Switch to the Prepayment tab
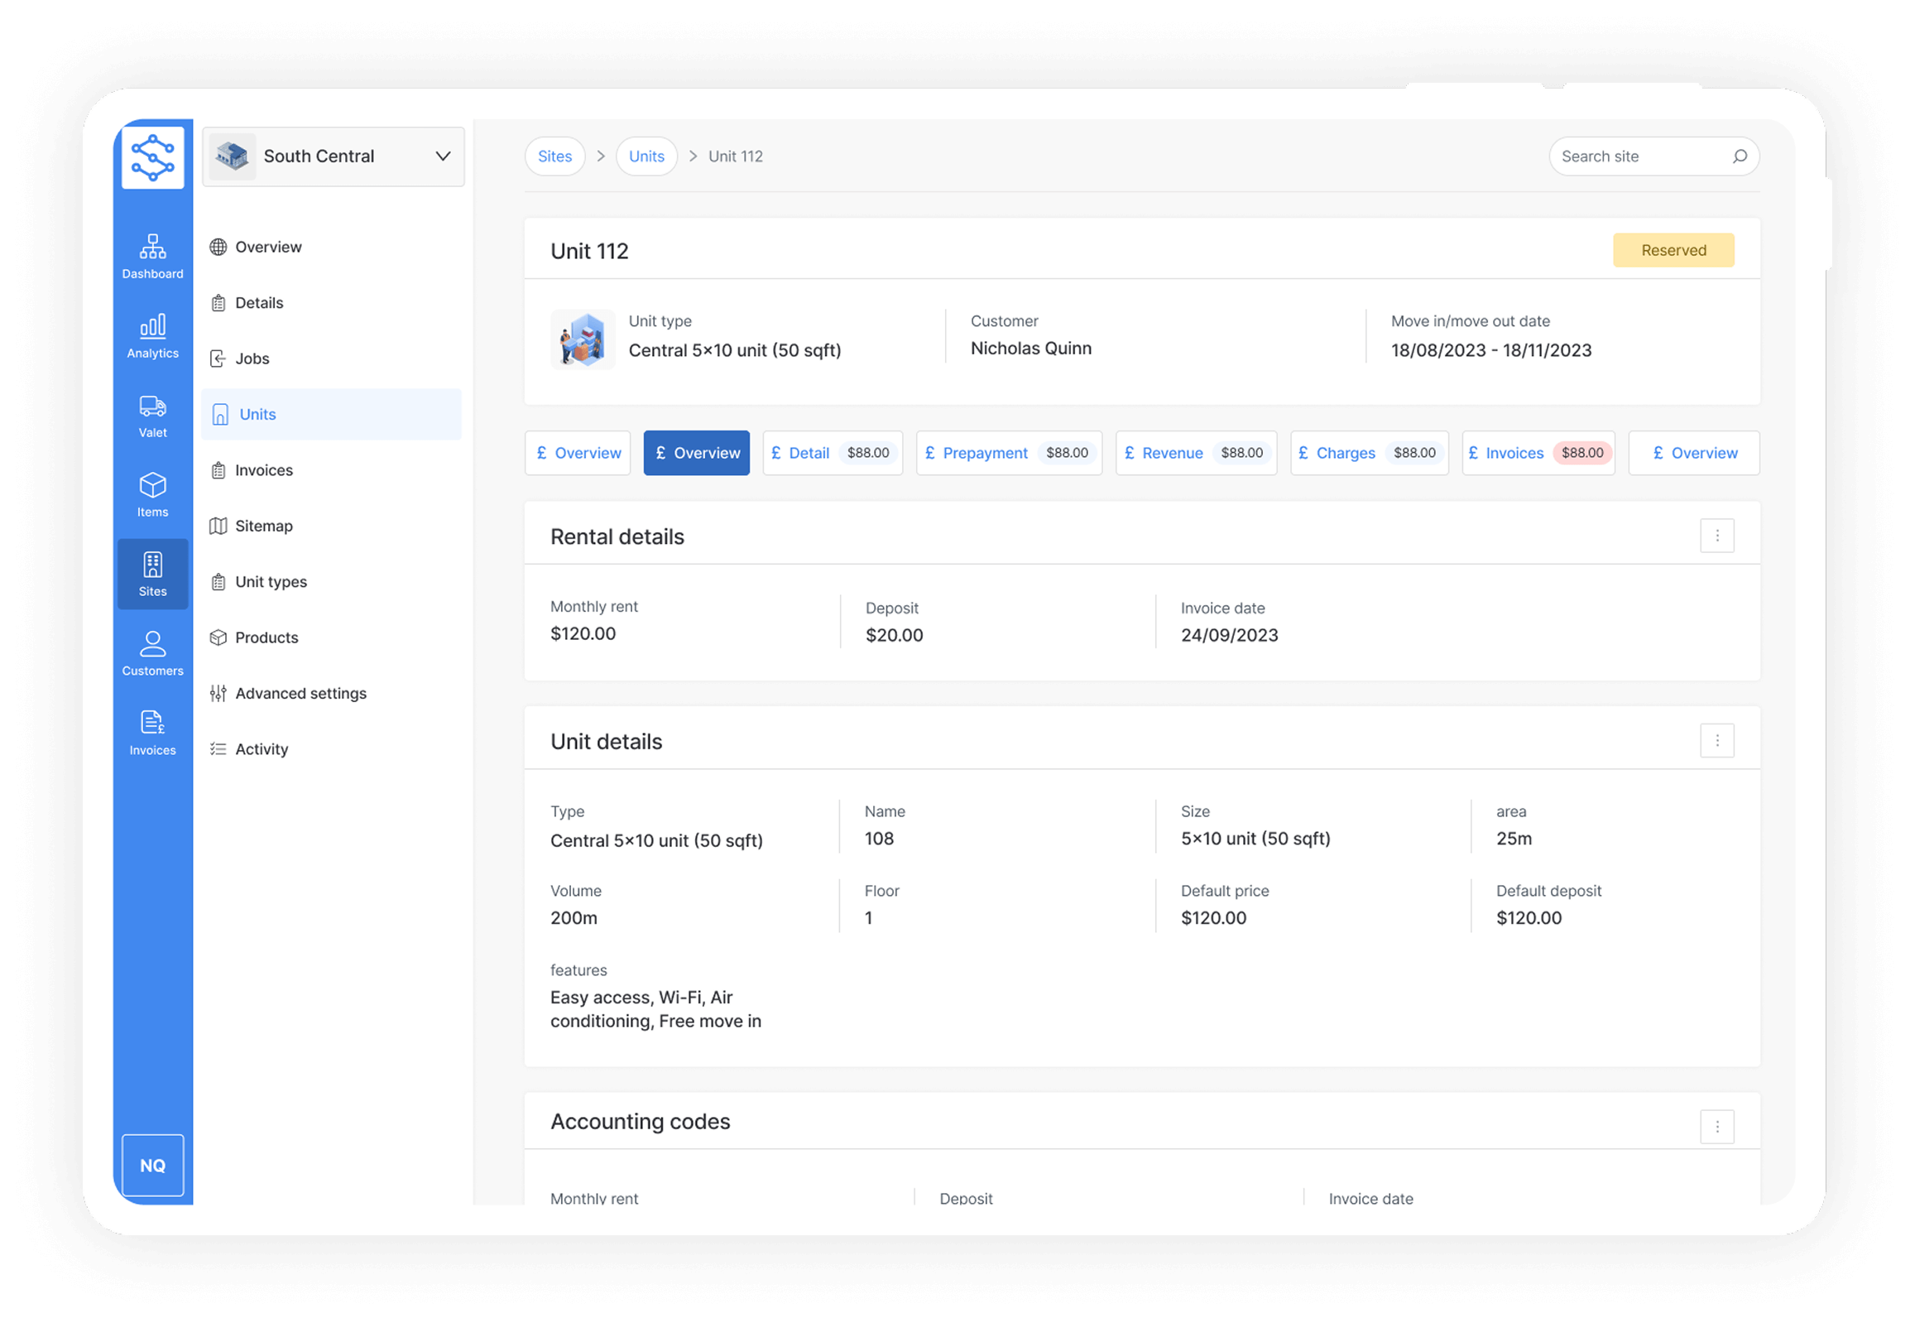Viewport: 1915px width, 1318px height. click(1008, 453)
